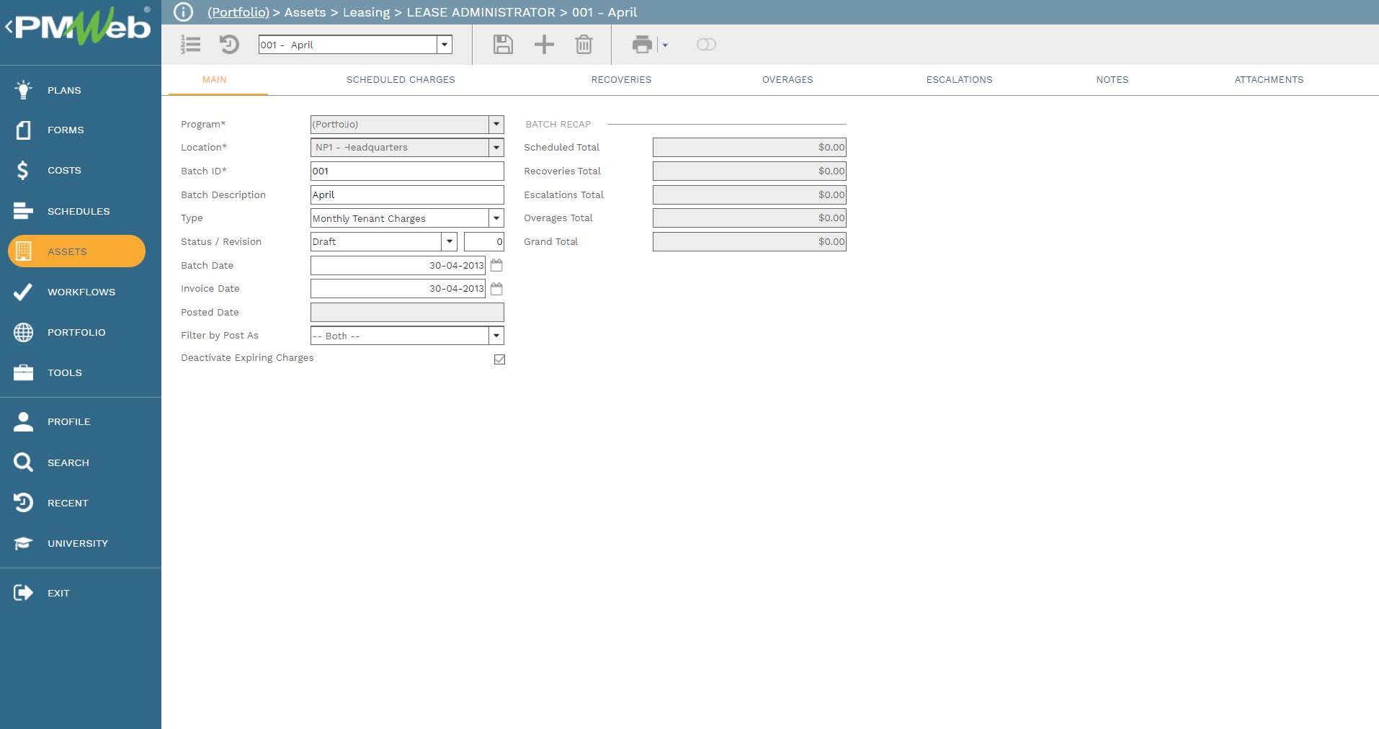Switch to Notes tab
Image resolution: width=1379 pixels, height=729 pixels.
[1112, 79]
